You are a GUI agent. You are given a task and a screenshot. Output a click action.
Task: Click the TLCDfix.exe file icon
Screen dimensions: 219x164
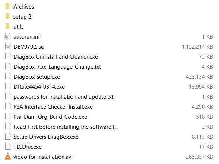click(8, 146)
